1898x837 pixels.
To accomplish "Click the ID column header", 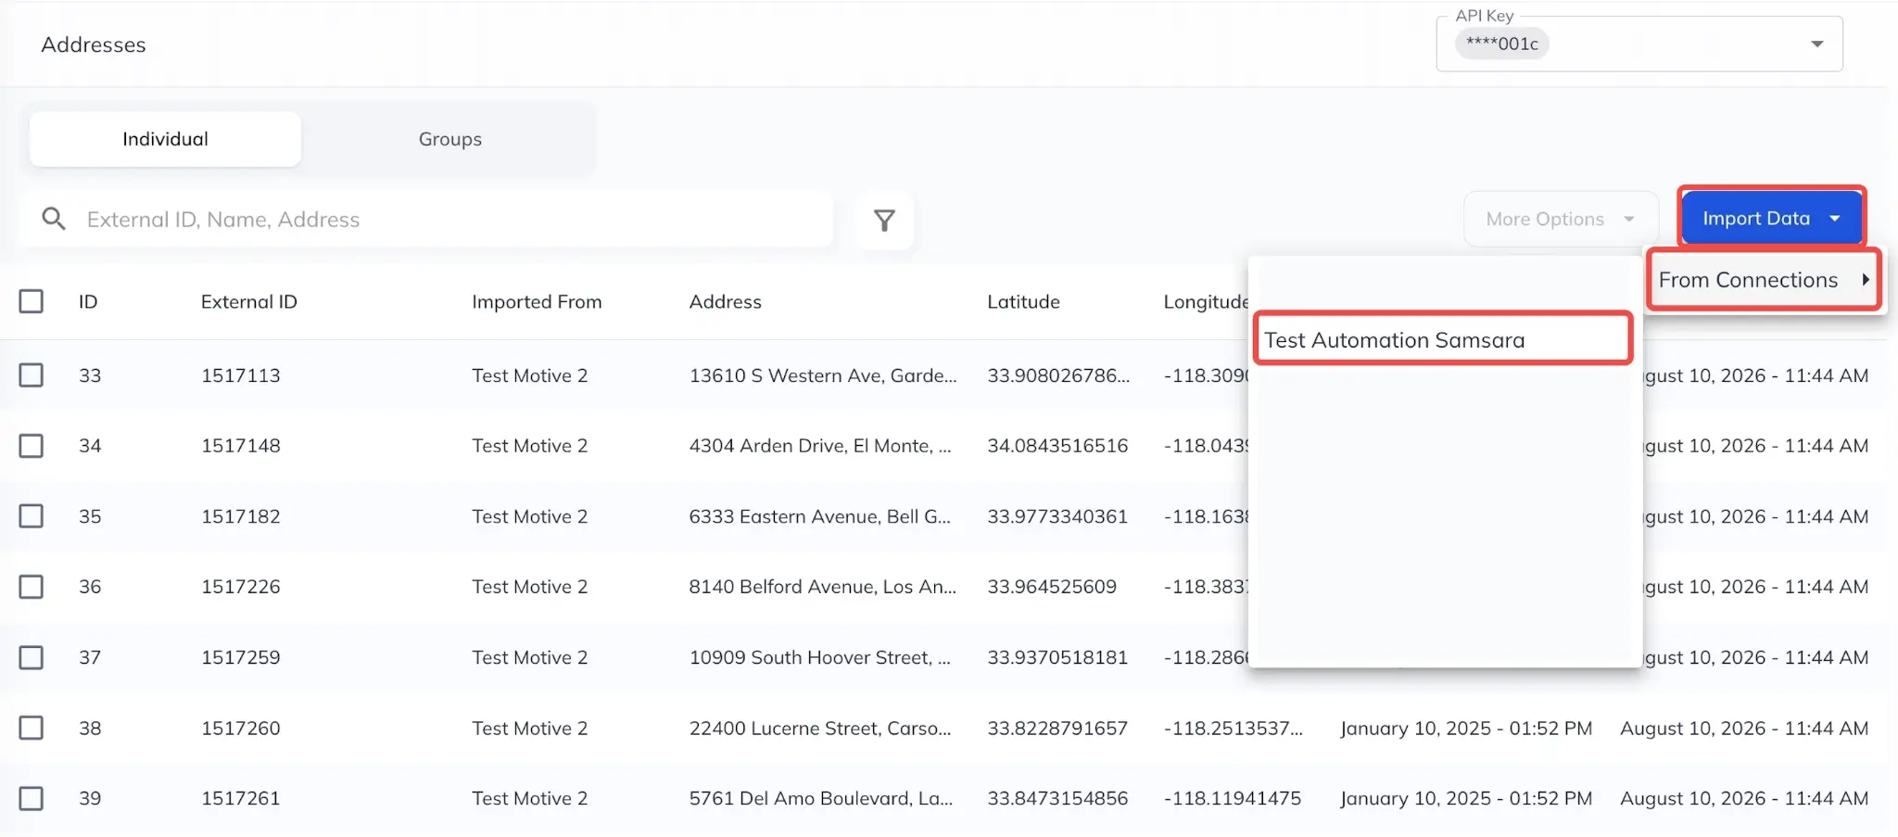I will 88,301.
